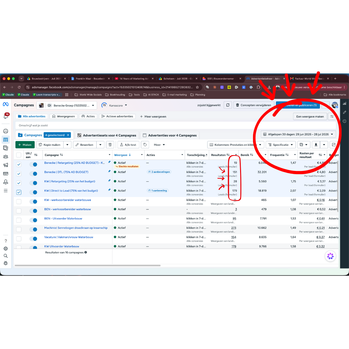Open the Meta logo home icon
The width and height of the screenshot is (349, 349).
5,104
